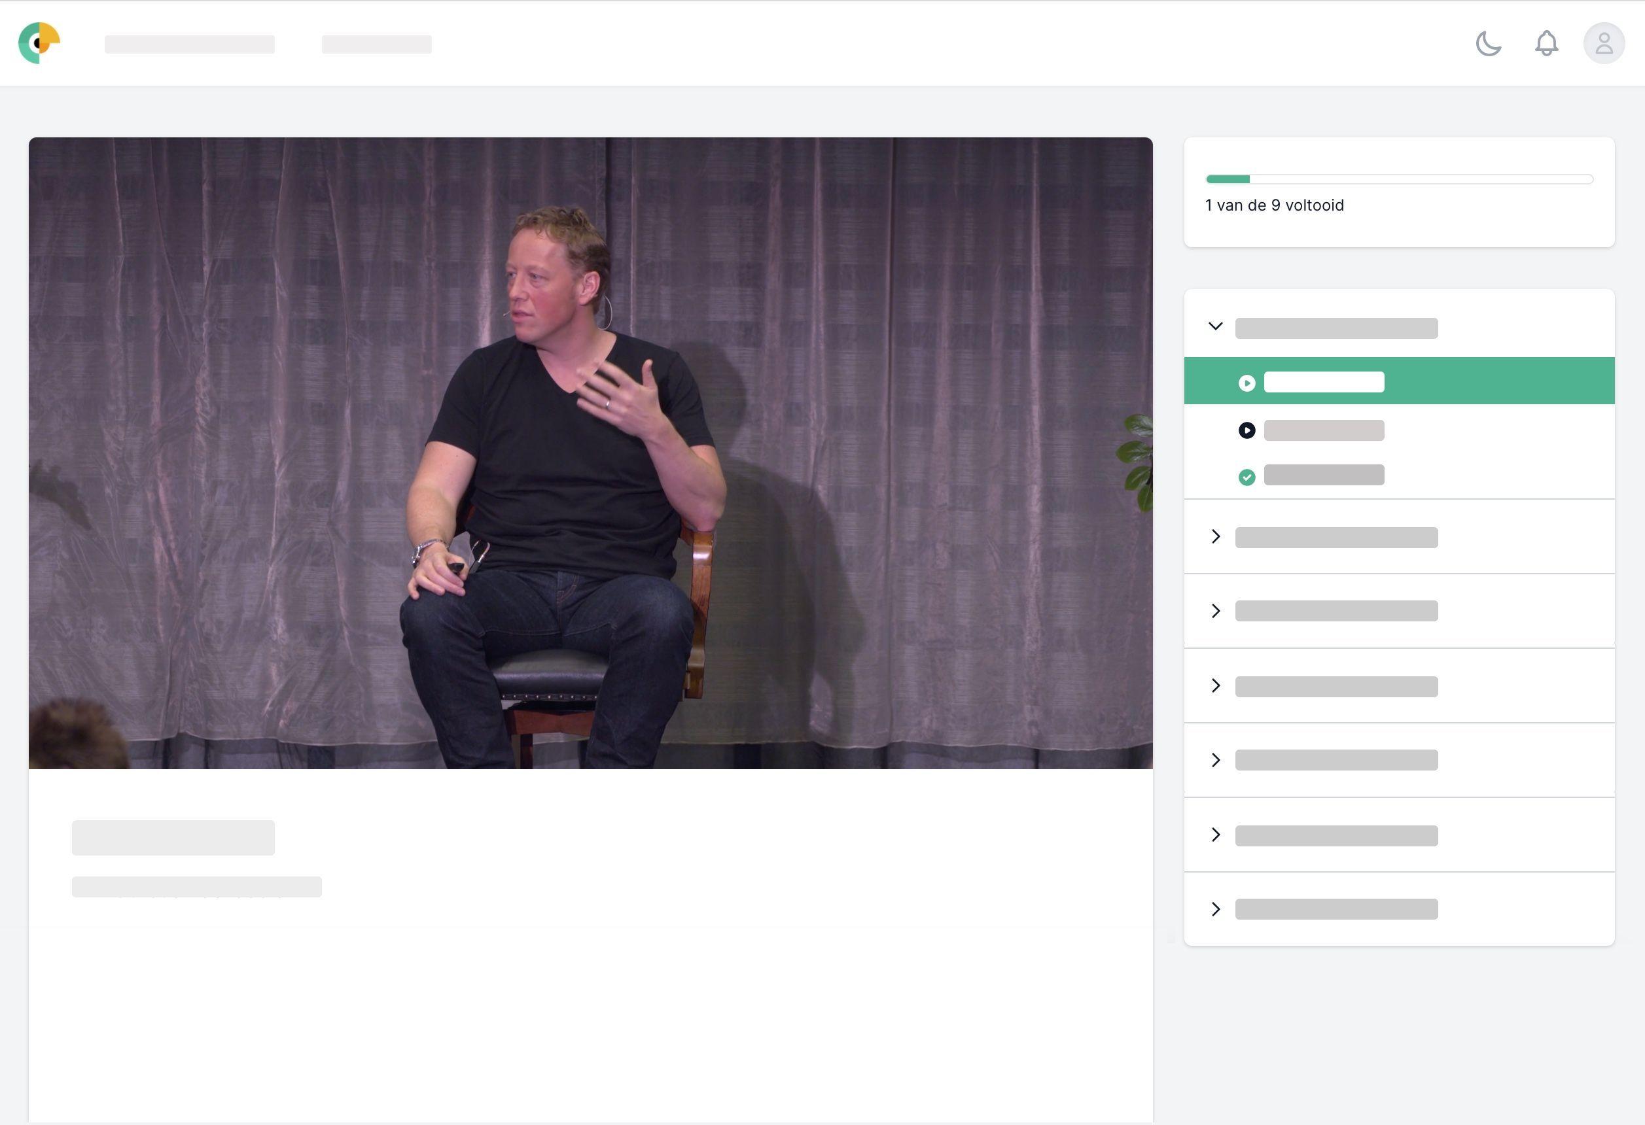
Task: Expand the fifth course section chevron
Action: [x=1215, y=761]
